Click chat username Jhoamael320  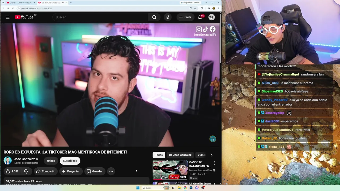[x=272, y=92]
